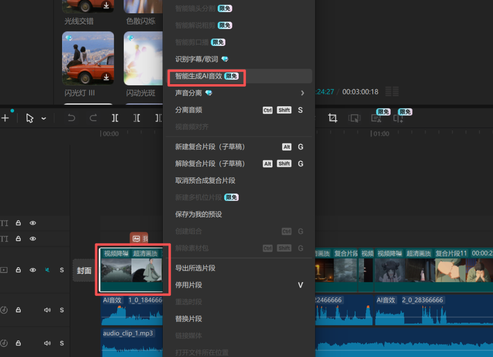Click the lock icon on main video track
The width and height of the screenshot is (493, 357).
point(18,270)
